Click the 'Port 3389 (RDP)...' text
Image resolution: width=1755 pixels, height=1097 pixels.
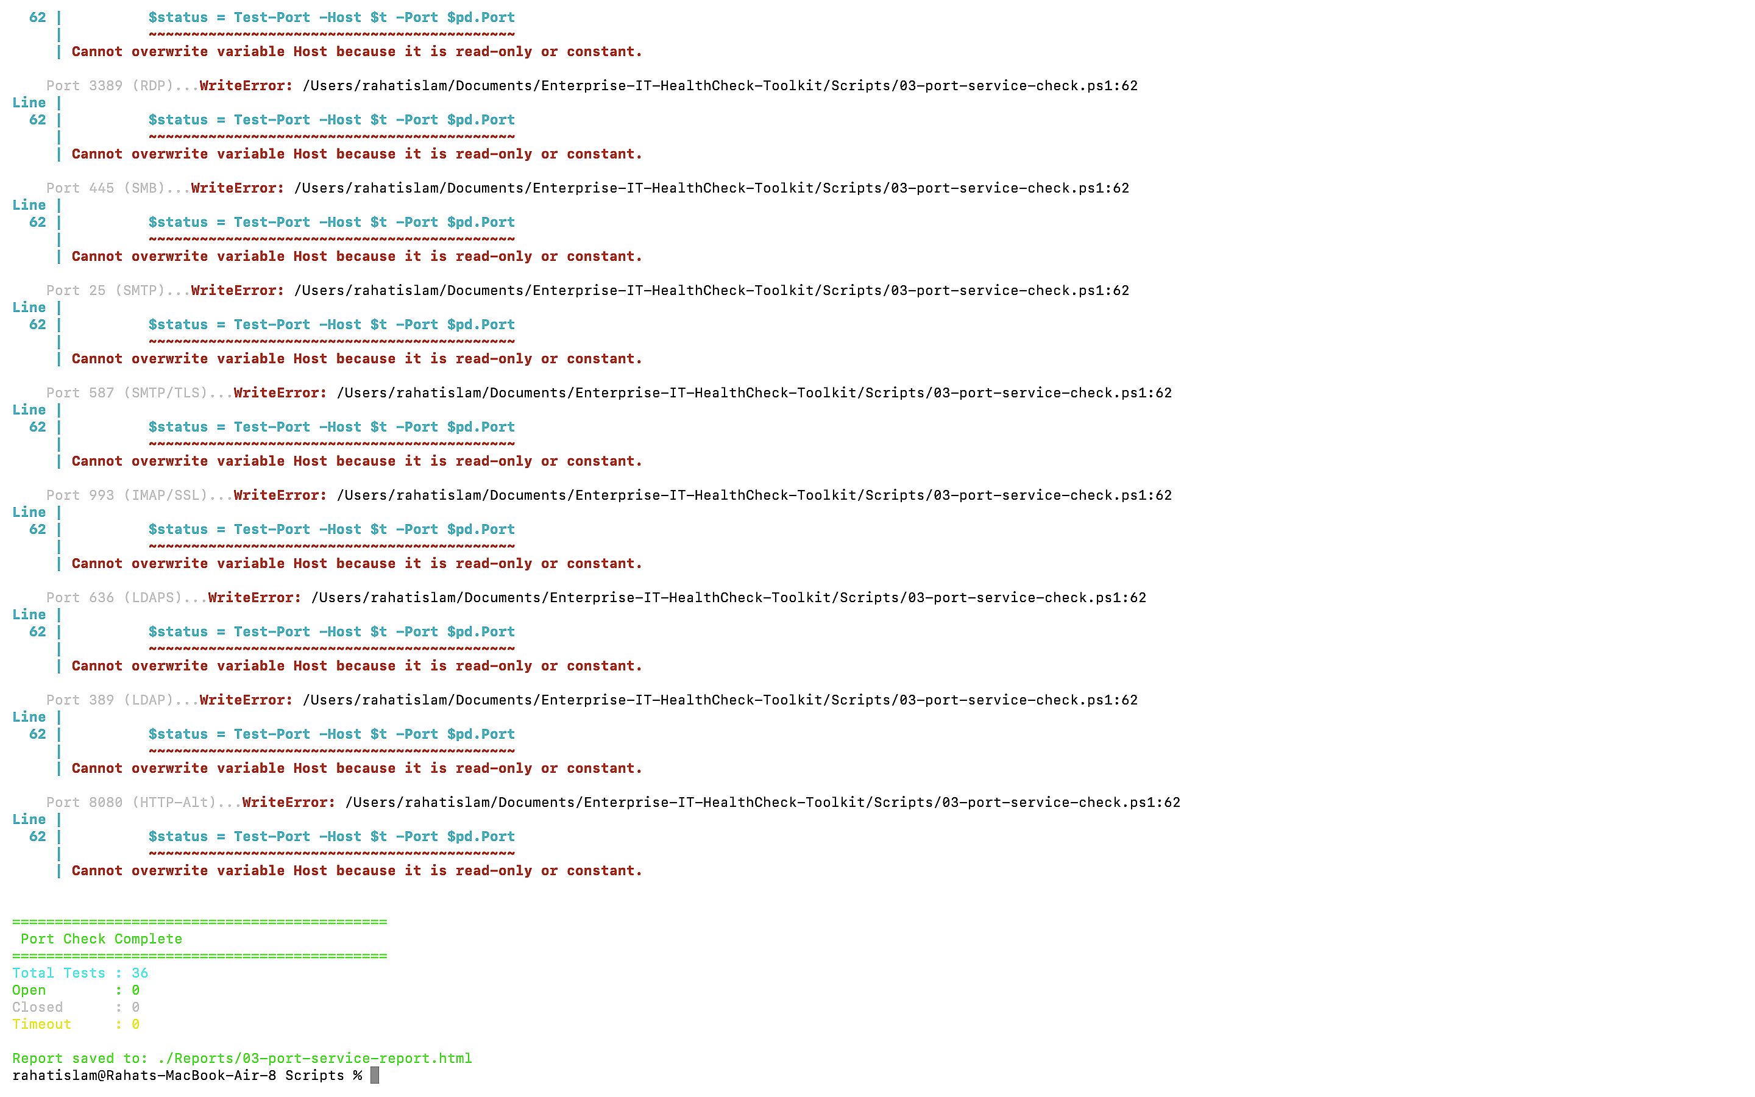click(122, 85)
